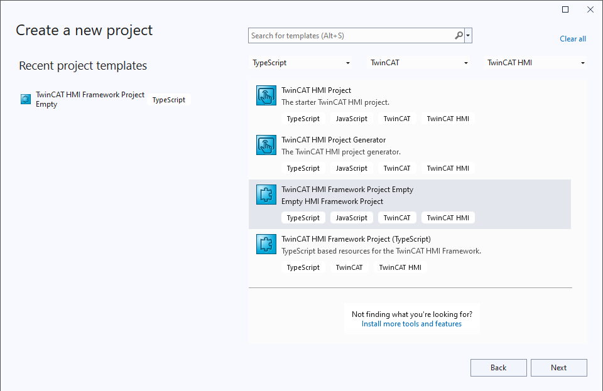Click the Next button

pos(558,368)
